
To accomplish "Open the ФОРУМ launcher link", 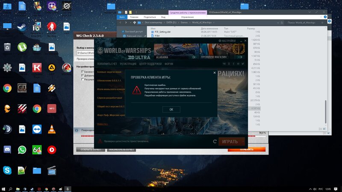I will pyautogui.click(x=168, y=64).
